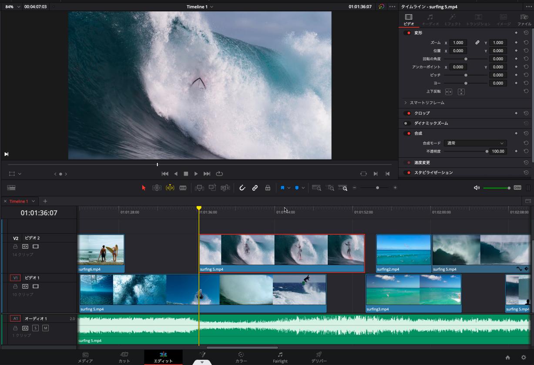Activate the Blade edit tool
Screen dimensions: 534x365
[183, 188]
